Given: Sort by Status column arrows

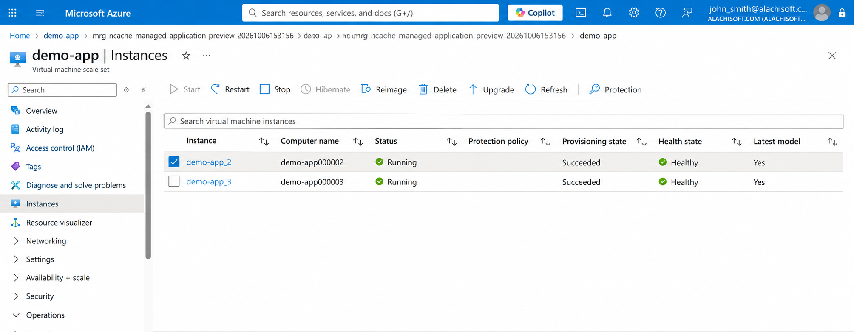Looking at the screenshot, I should (452, 142).
